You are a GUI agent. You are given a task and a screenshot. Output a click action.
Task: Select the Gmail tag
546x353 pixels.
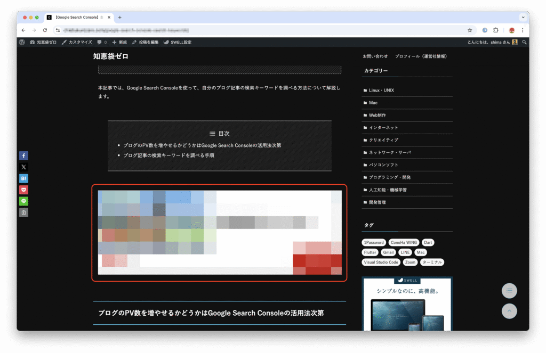point(388,252)
